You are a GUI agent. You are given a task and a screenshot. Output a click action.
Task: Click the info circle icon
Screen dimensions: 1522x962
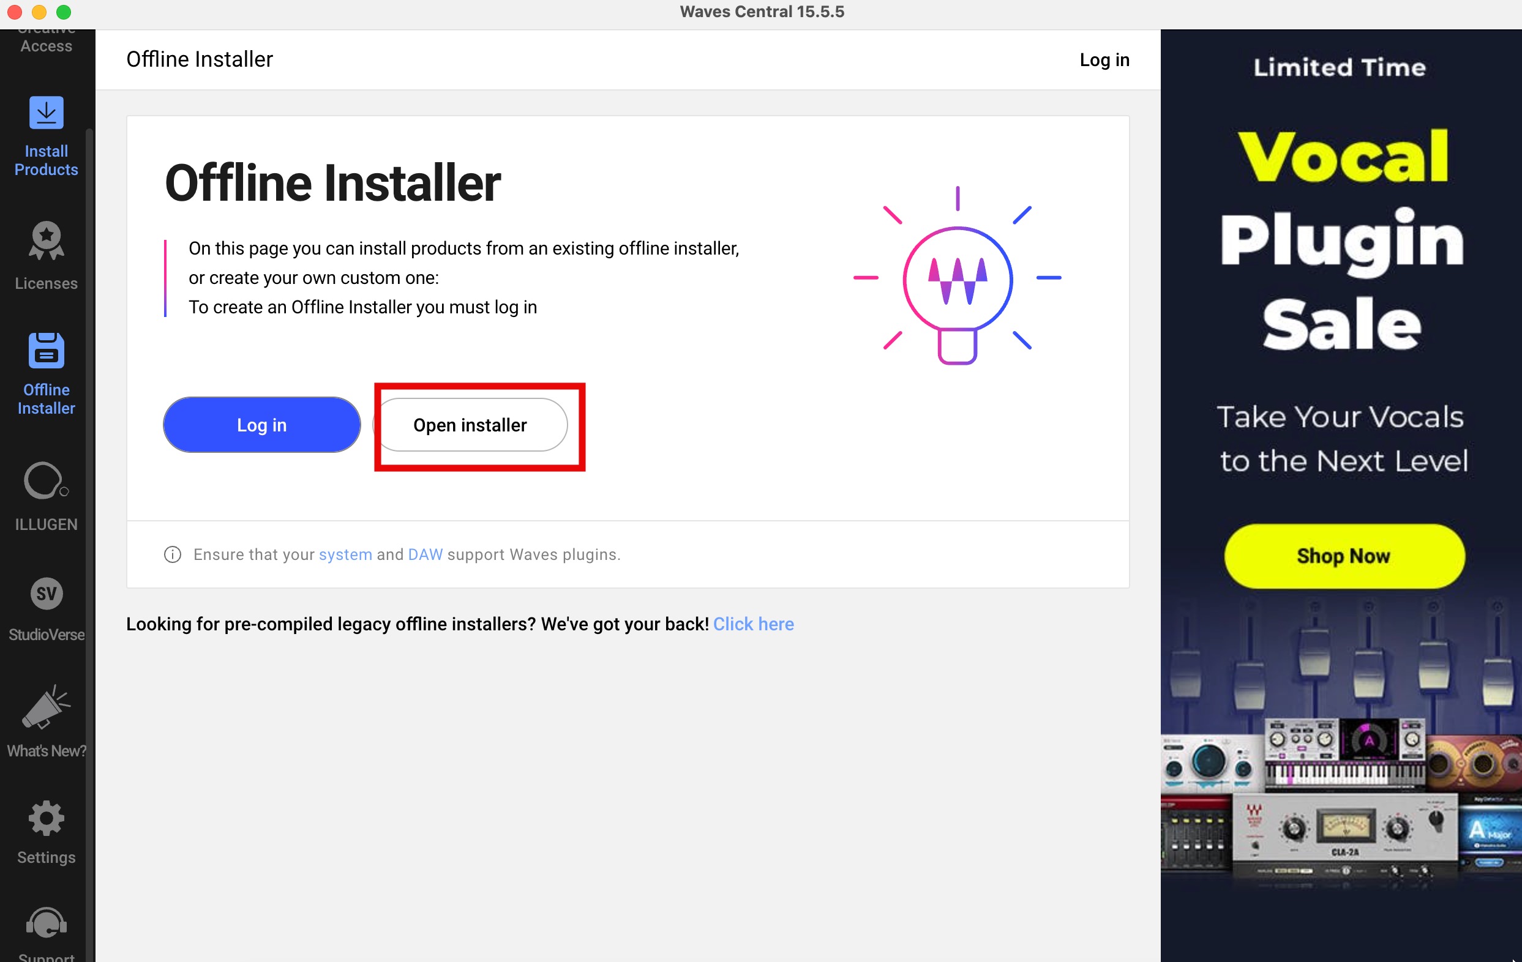coord(173,554)
